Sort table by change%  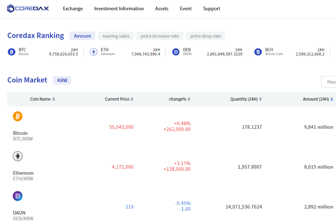(180, 99)
